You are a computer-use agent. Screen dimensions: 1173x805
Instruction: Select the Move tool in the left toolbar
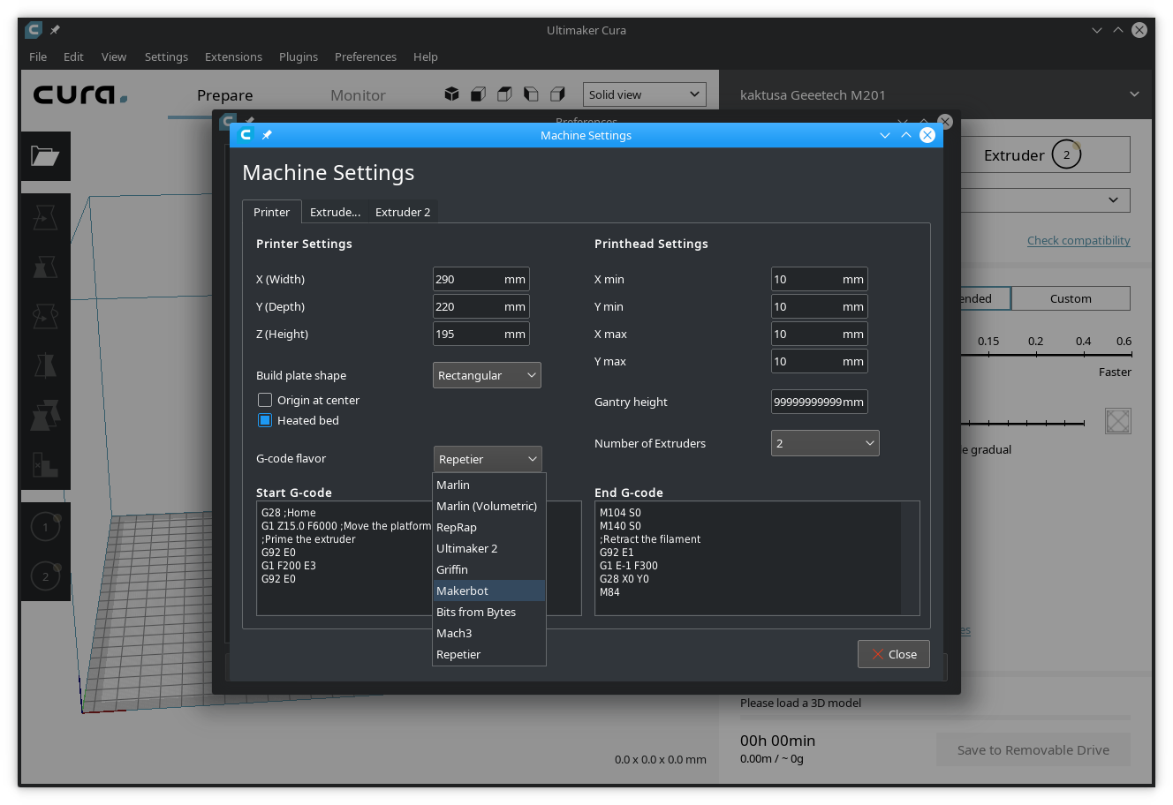click(45, 217)
